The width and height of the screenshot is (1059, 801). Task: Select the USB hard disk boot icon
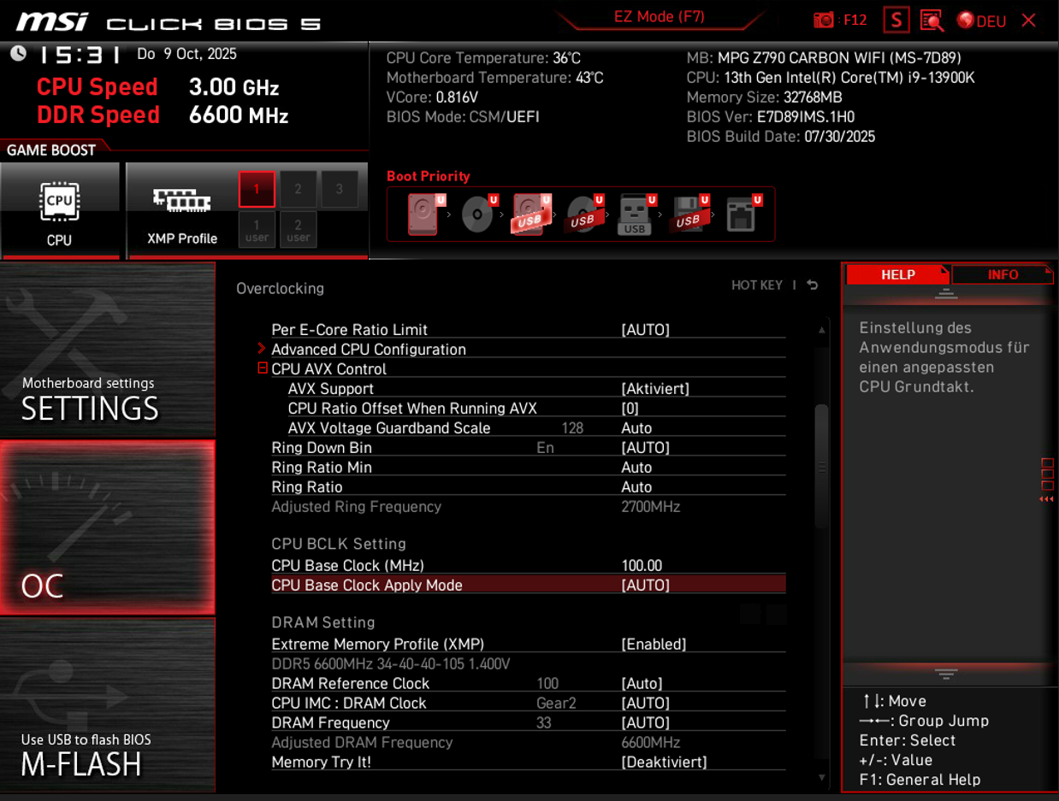coord(531,214)
